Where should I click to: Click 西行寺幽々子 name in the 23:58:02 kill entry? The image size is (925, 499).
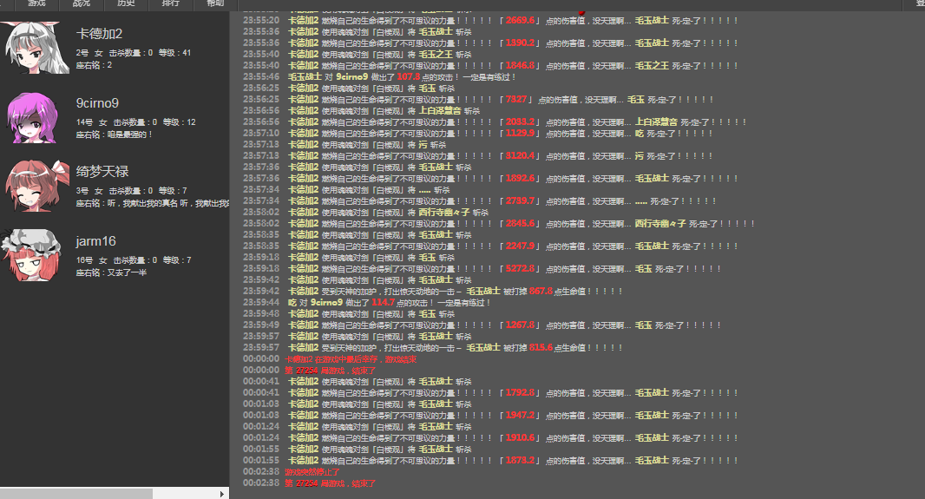[443, 212]
